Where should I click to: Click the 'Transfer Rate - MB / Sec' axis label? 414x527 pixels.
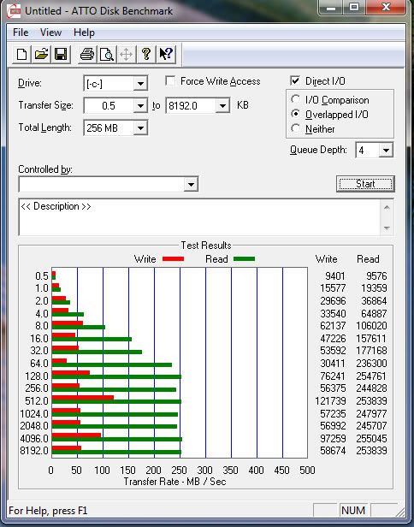(174, 482)
